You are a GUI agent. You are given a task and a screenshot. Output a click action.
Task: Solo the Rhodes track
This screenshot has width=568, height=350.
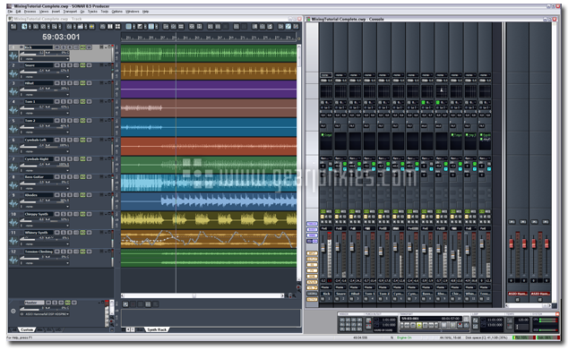[64, 195]
